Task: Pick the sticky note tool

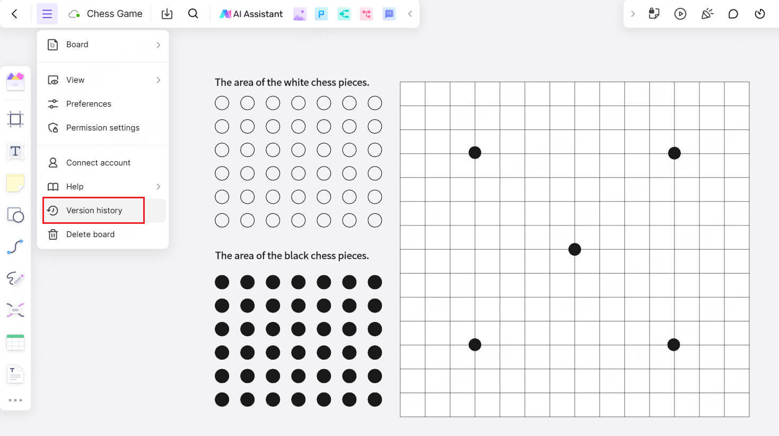Action: (x=15, y=183)
